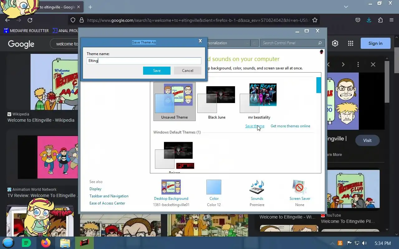This screenshot has width=399, height=249.
Task: Open the Screen Saver settings icon
Action: click(x=300, y=187)
